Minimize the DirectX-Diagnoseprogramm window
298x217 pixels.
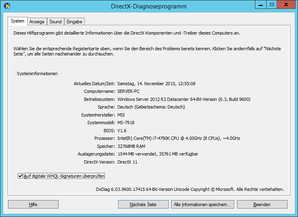click(261, 5)
